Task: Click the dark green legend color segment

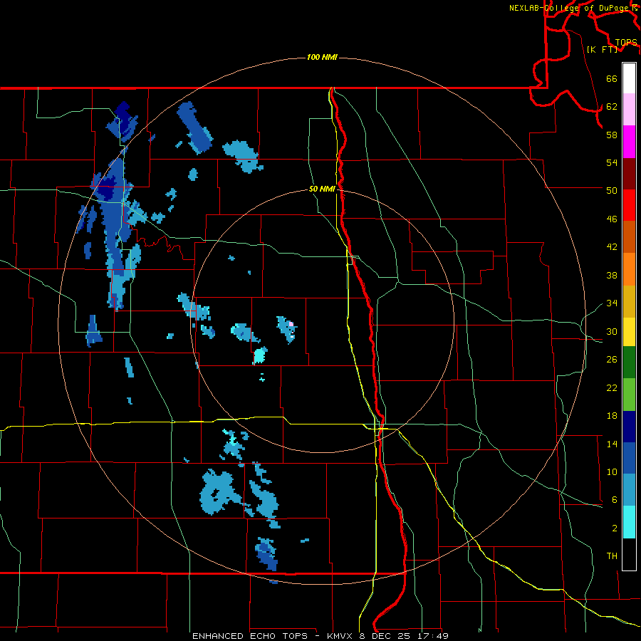Action: click(x=629, y=363)
